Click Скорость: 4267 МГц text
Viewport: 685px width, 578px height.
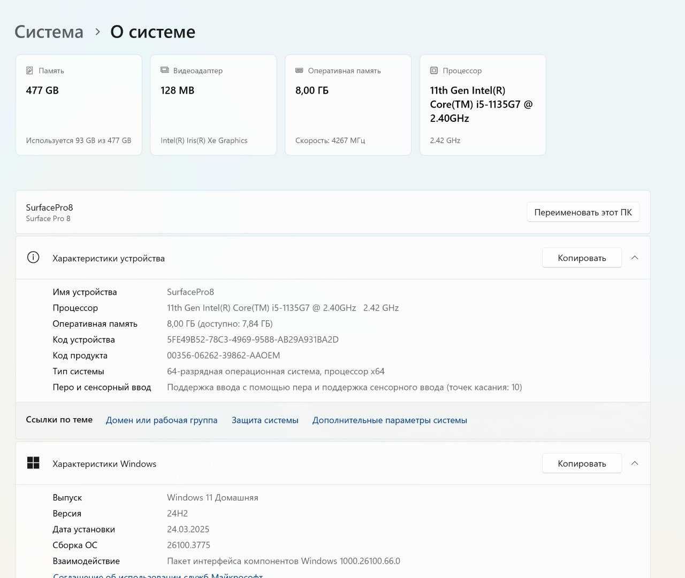coord(330,141)
